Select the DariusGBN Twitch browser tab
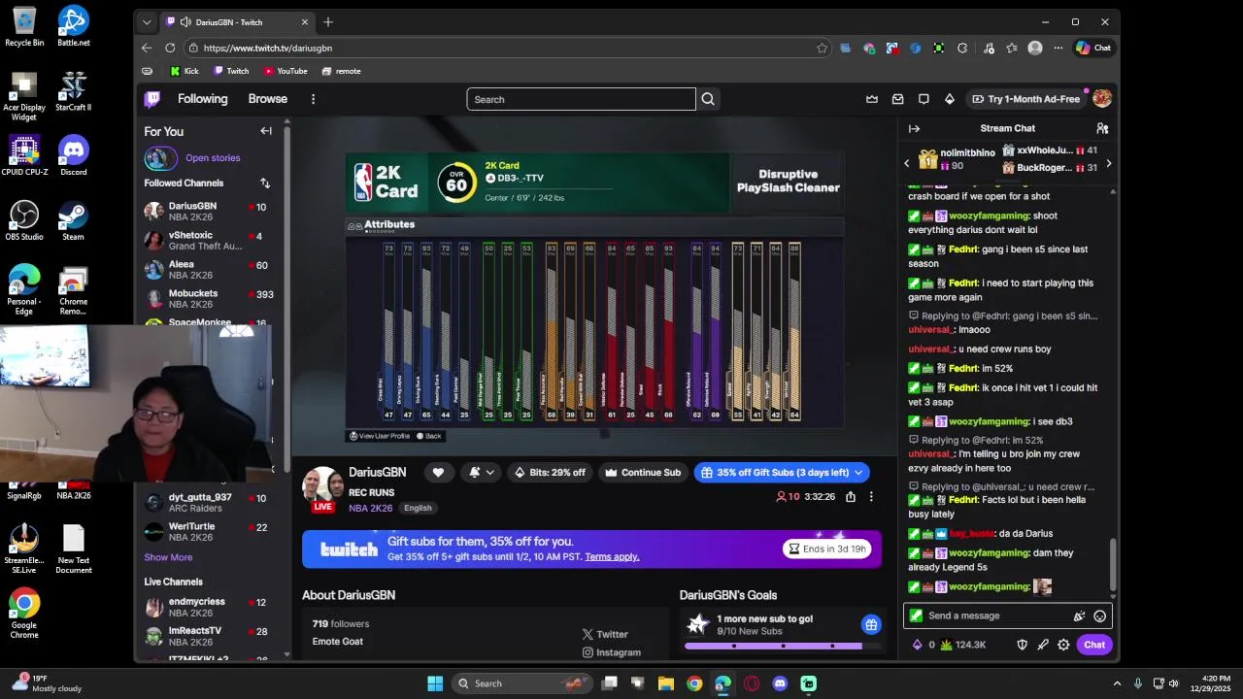The width and height of the screenshot is (1243, 699). (237, 21)
